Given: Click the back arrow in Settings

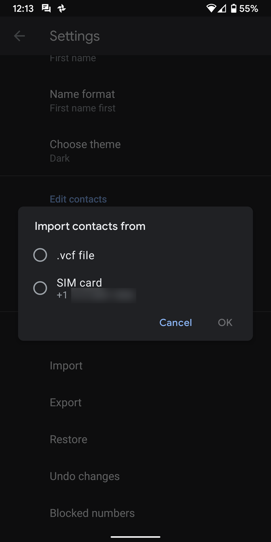Looking at the screenshot, I should [19, 36].
